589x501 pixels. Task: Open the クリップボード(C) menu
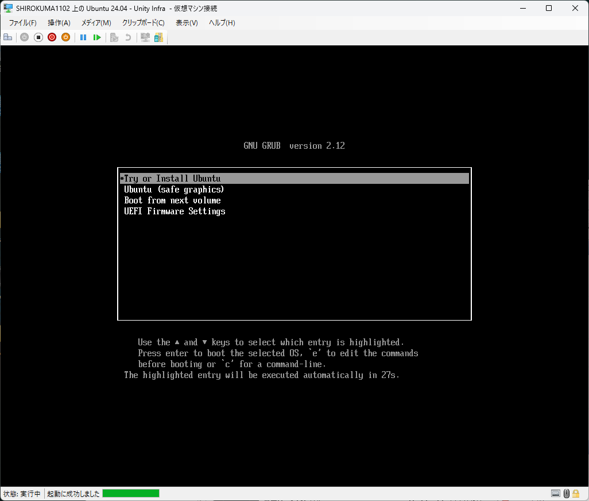point(143,23)
